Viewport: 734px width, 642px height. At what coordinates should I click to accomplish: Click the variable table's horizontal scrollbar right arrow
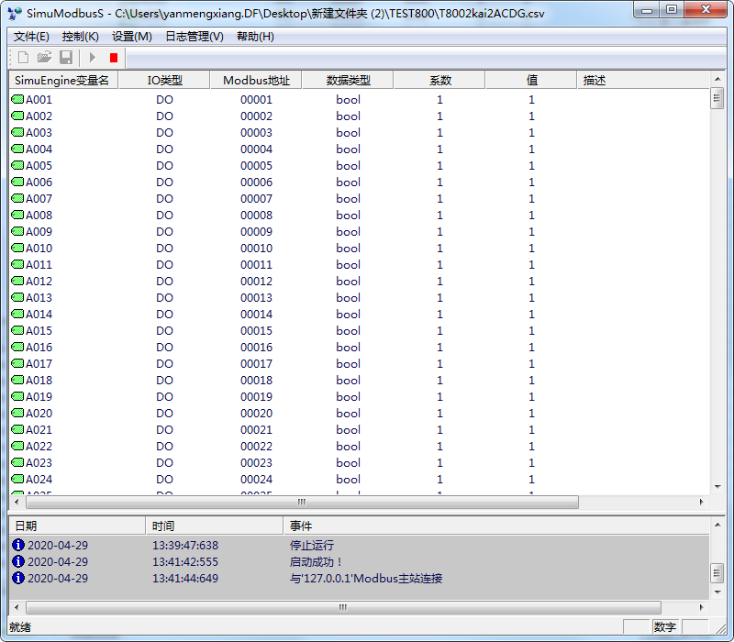702,503
